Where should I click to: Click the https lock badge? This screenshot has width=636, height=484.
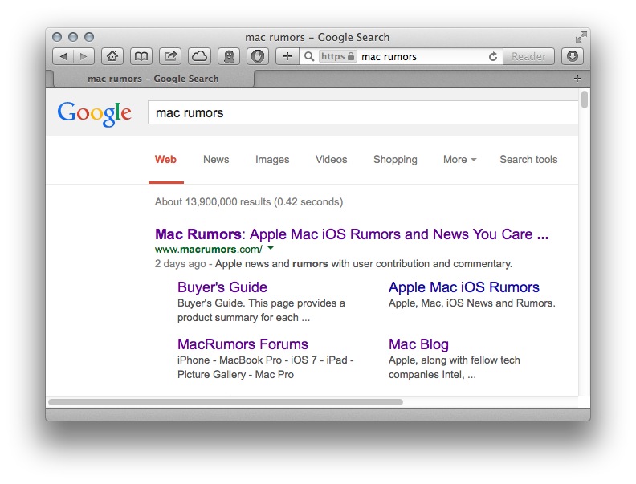(x=338, y=56)
